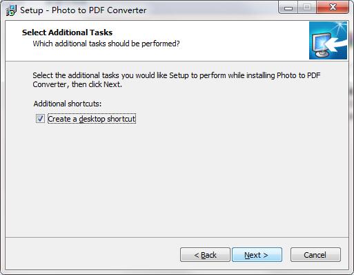Click the "Which additional tasks should be performed?" subtitle

pyautogui.click(x=106, y=44)
